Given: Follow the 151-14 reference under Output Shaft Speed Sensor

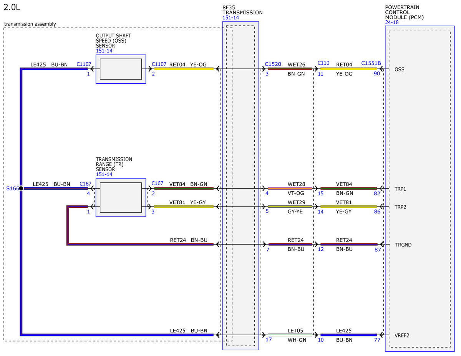Looking at the screenshot, I should pos(103,51).
